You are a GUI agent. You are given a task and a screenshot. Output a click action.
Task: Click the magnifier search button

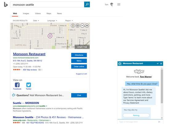(87, 4)
